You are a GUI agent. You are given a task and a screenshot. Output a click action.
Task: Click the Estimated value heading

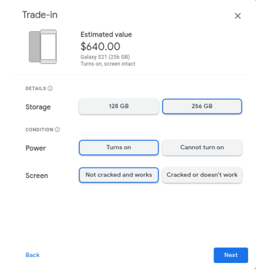pos(106,35)
